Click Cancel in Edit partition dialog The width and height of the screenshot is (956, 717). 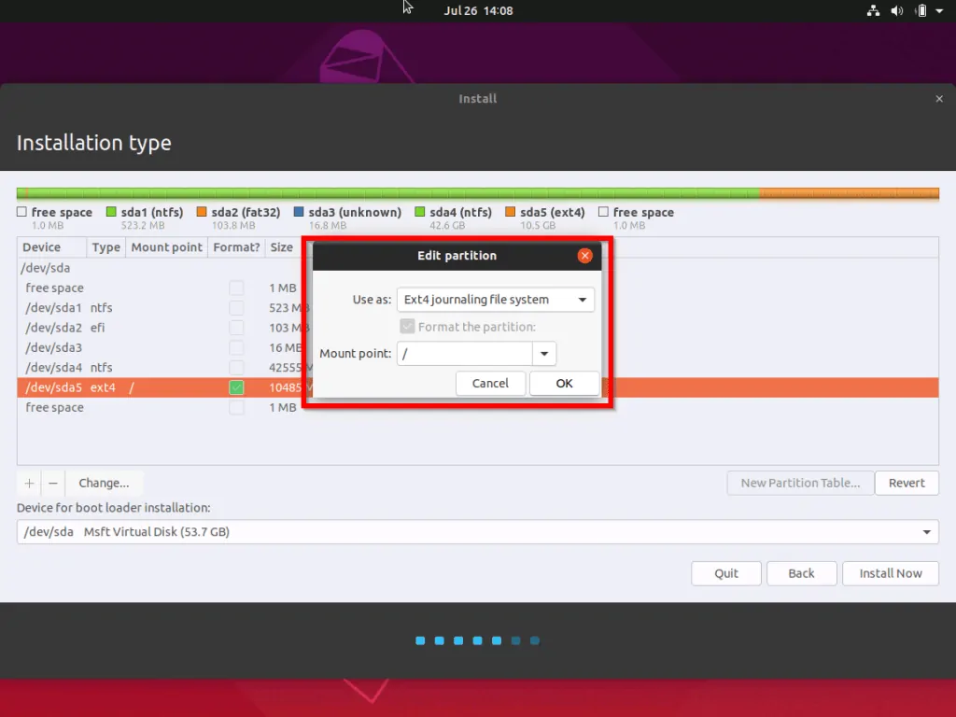pyautogui.click(x=490, y=384)
